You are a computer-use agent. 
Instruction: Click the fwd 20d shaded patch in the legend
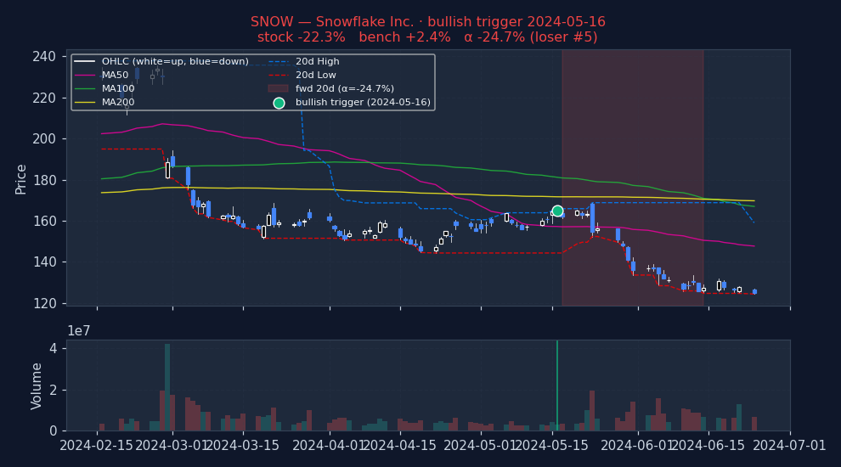pos(279,88)
